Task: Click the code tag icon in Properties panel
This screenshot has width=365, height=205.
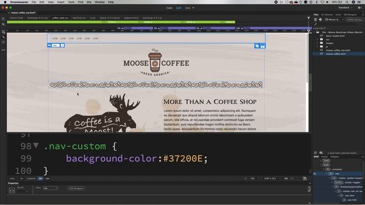Action: 12,191
